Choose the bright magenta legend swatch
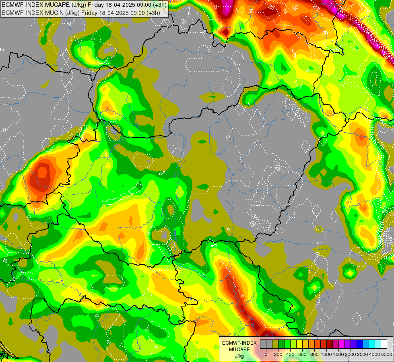This screenshot has height=362, width=394. point(342,344)
